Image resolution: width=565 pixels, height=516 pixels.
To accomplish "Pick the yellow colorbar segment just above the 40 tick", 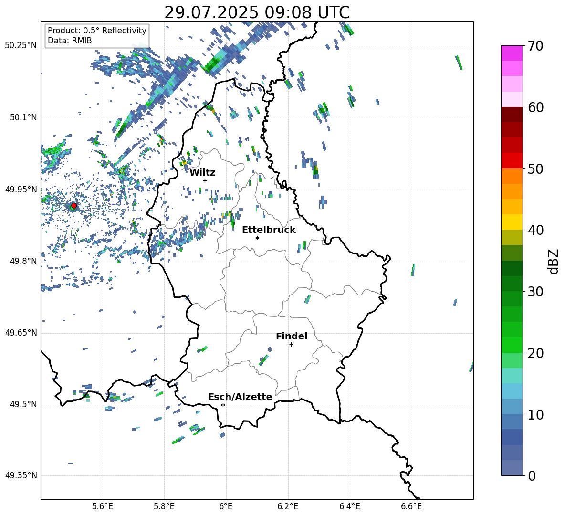I will click(x=512, y=222).
